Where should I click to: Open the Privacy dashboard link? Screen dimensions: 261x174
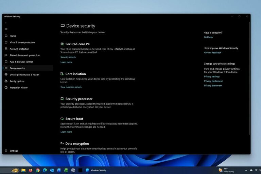(213, 81)
